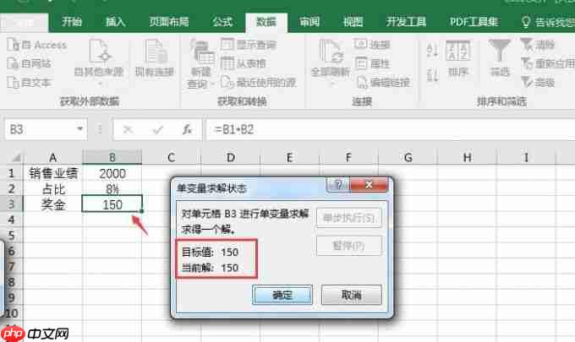Select cell with value 2000
This screenshot has width=575, height=342.
[112, 173]
